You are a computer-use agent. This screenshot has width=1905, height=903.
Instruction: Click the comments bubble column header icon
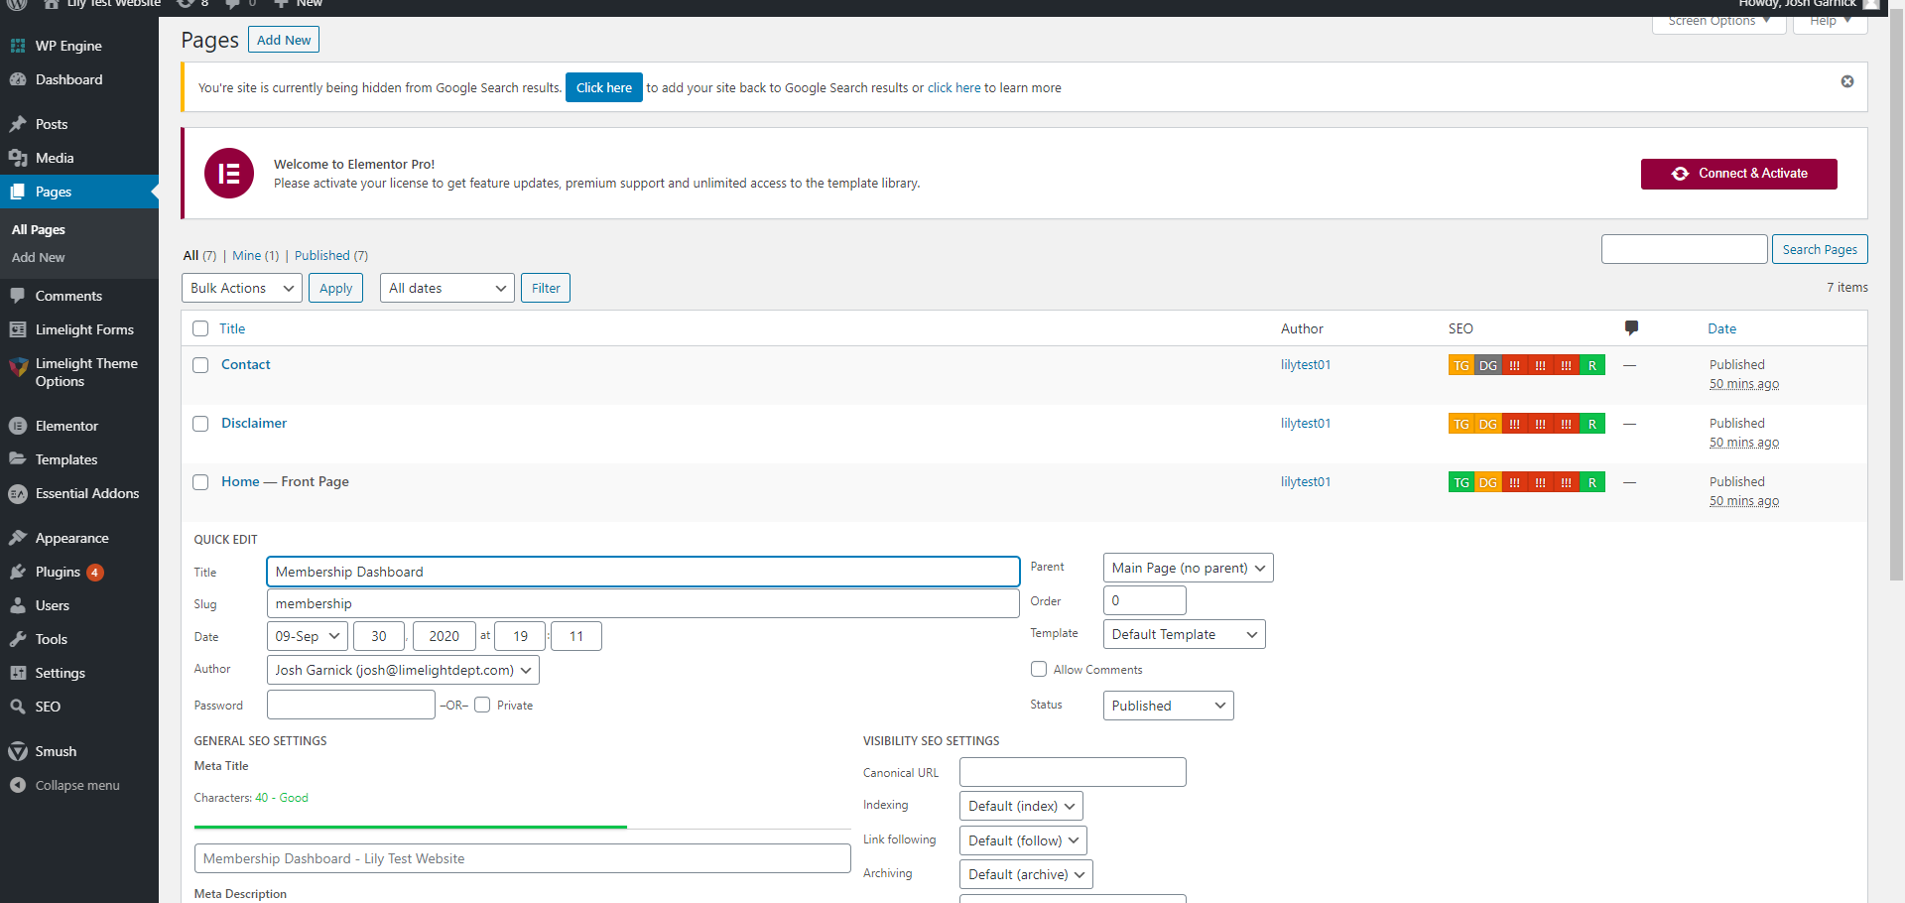tap(1630, 327)
